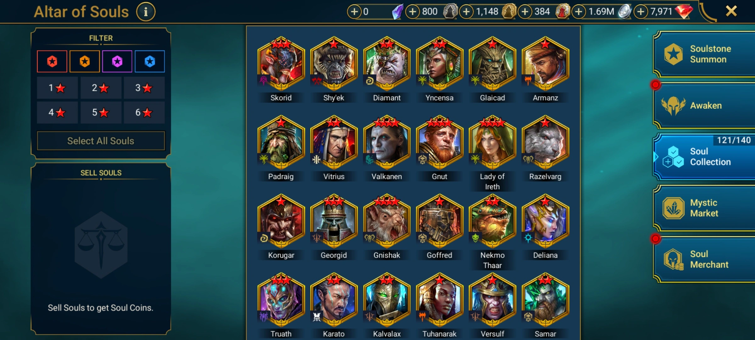The image size is (755, 340).
Task: Toggle the blue rarity star filter
Action: pyautogui.click(x=150, y=61)
